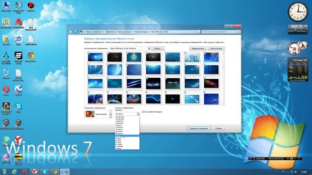This screenshot has height=175, width=312.
Task: Toggle checkbox on the glass architecture wallpaper thumbnail
Action: [x=185, y=53]
